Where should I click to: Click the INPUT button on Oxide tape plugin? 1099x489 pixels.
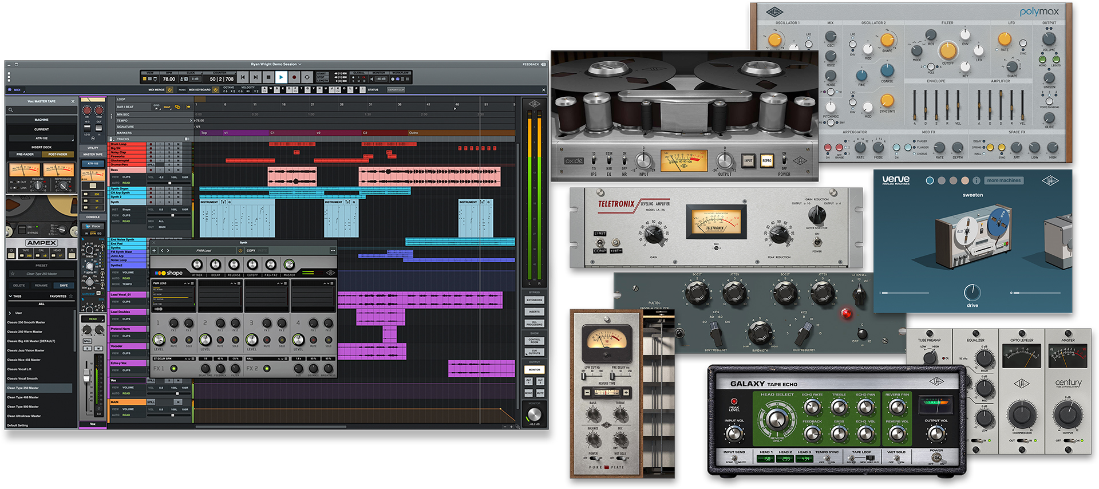(748, 161)
